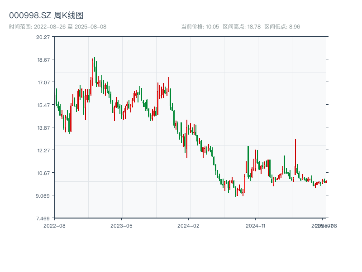Select the 17.07 price axis label
Viewport: 362px width, 272px height.
43,82
